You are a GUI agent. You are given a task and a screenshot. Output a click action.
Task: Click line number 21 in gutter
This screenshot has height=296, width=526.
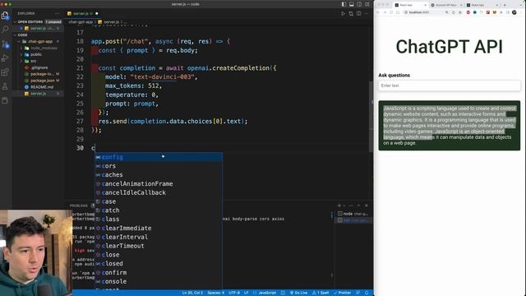click(80, 68)
